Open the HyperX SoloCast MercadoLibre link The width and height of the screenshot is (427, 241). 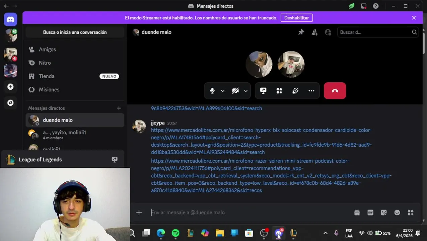262,141
